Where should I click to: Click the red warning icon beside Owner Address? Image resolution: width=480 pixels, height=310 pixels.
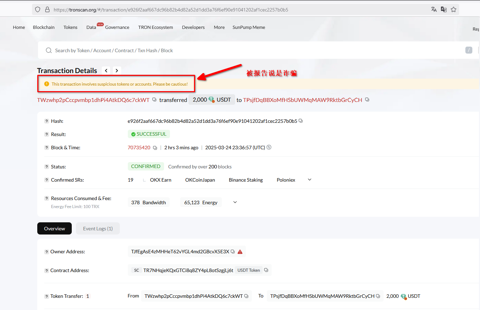(x=240, y=252)
